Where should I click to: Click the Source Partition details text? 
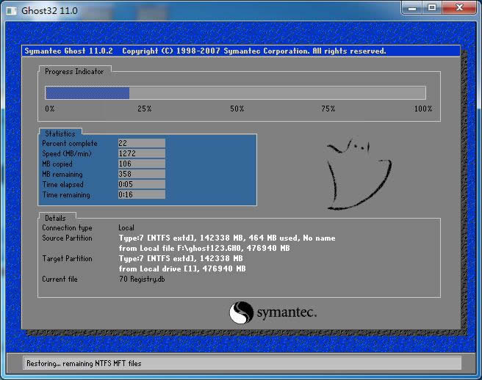[226, 238]
